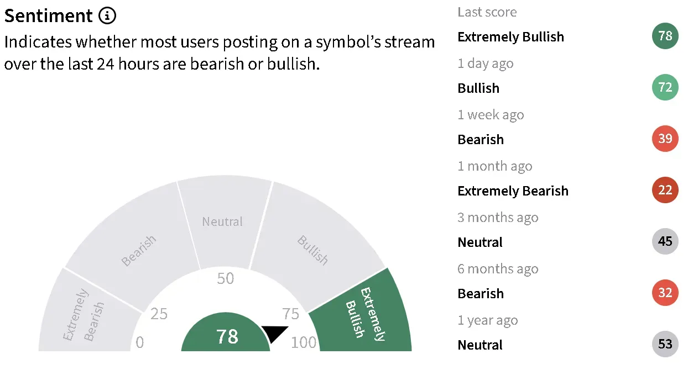
Task: Click the red 39 score badge
Action: tap(665, 139)
